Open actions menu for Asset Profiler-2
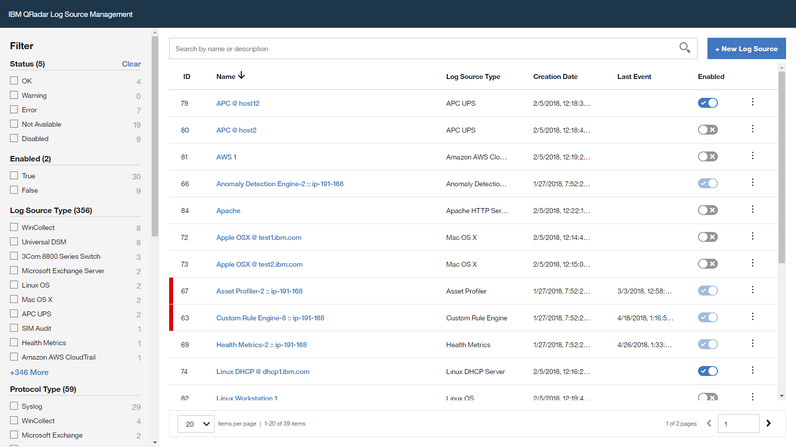The height and width of the screenshot is (447, 796). pos(753,290)
